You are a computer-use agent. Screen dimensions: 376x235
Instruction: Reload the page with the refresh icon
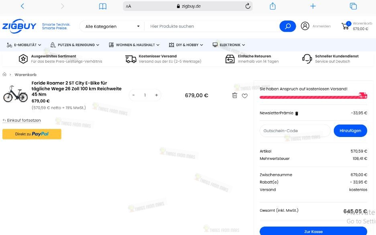(x=248, y=6)
